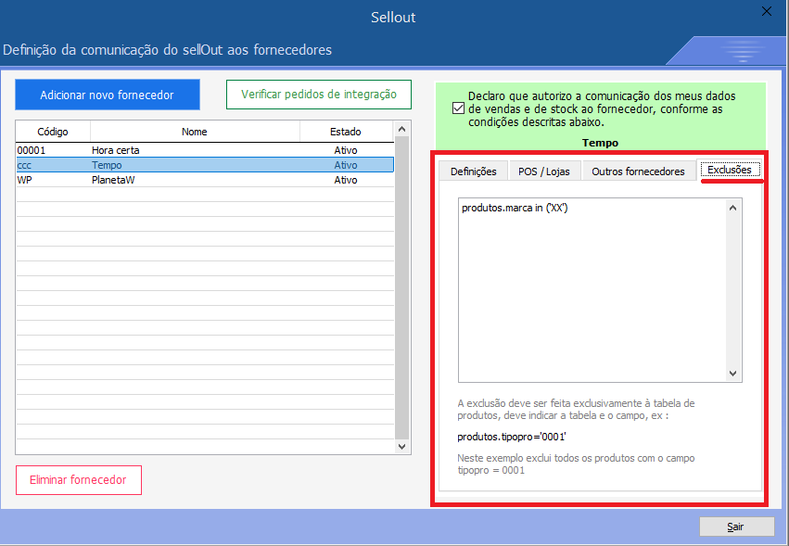This screenshot has width=789, height=546.
Task: Click Adicionar novo fornecedor button
Action: coord(107,95)
